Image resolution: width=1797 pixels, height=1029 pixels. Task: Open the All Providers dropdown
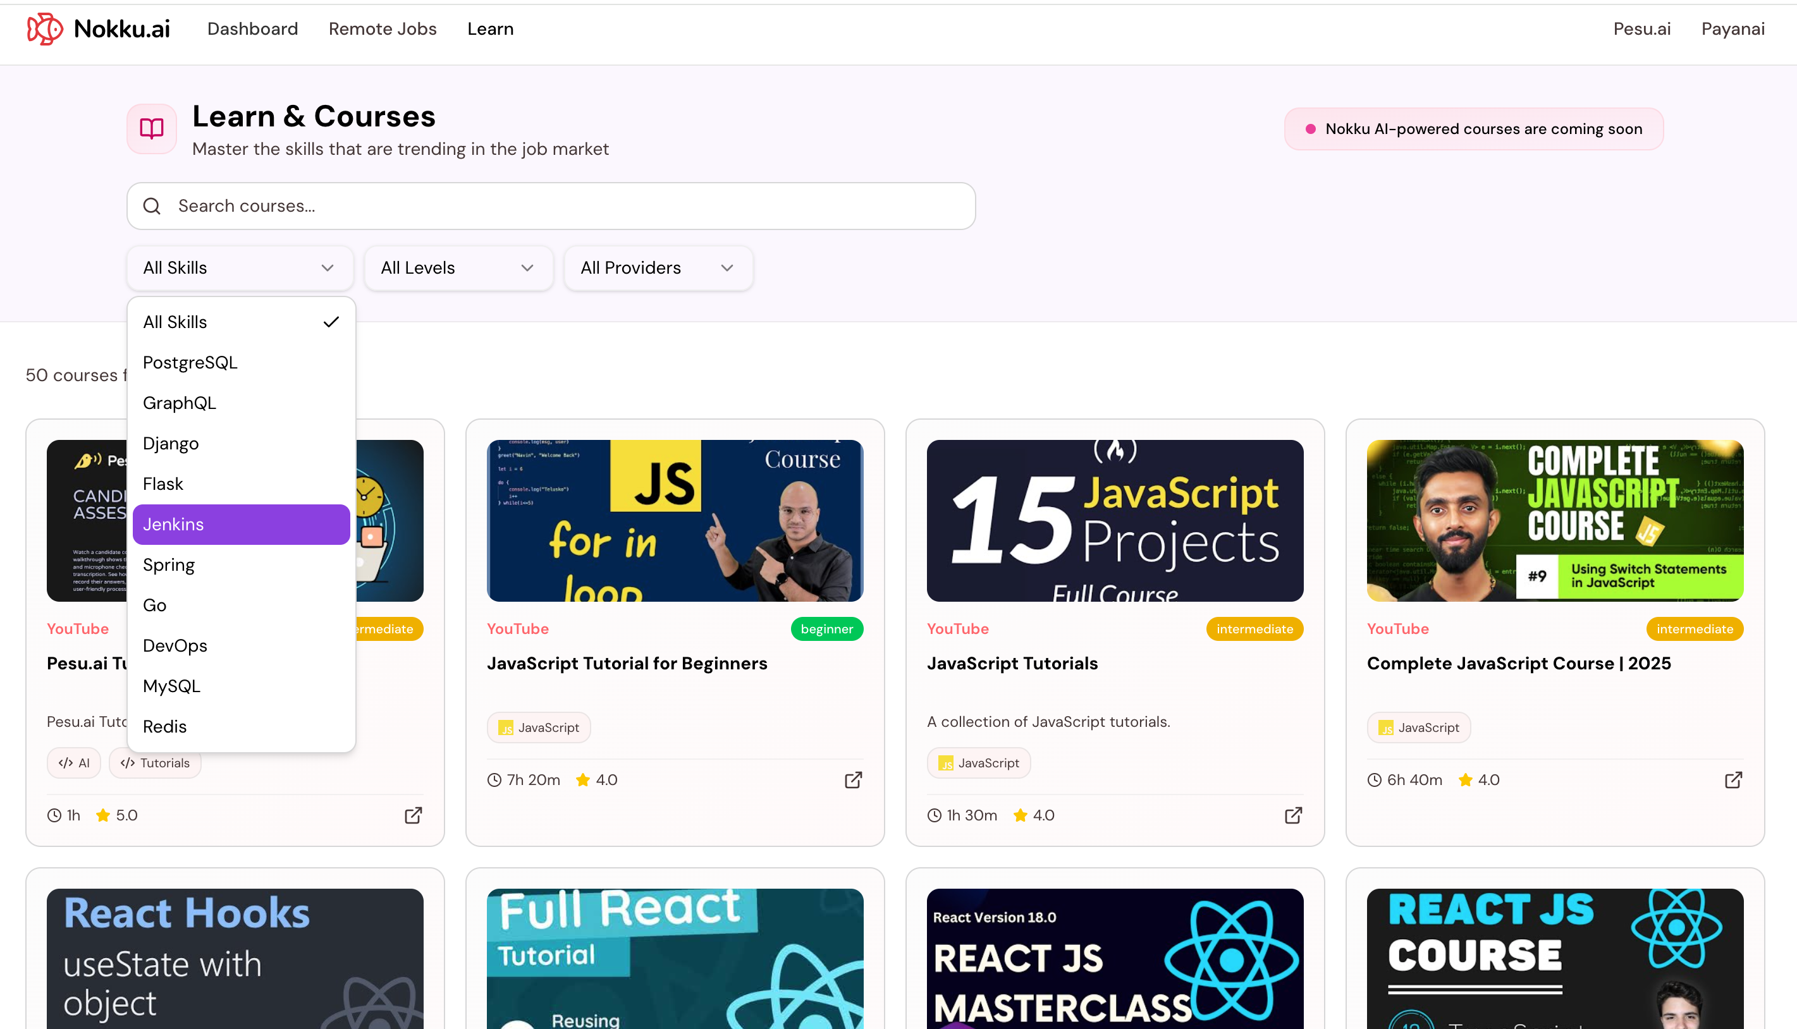pyautogui.click(x=658, y=268)
